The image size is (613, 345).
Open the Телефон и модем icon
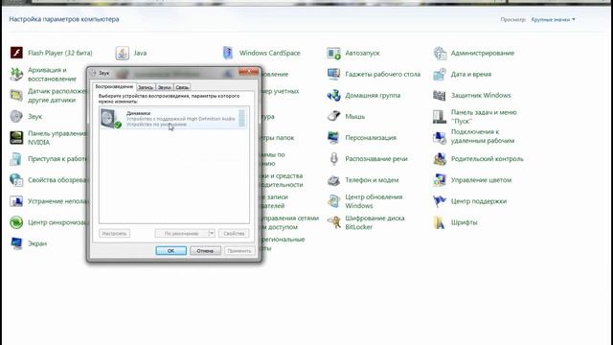tap(333, 180)
